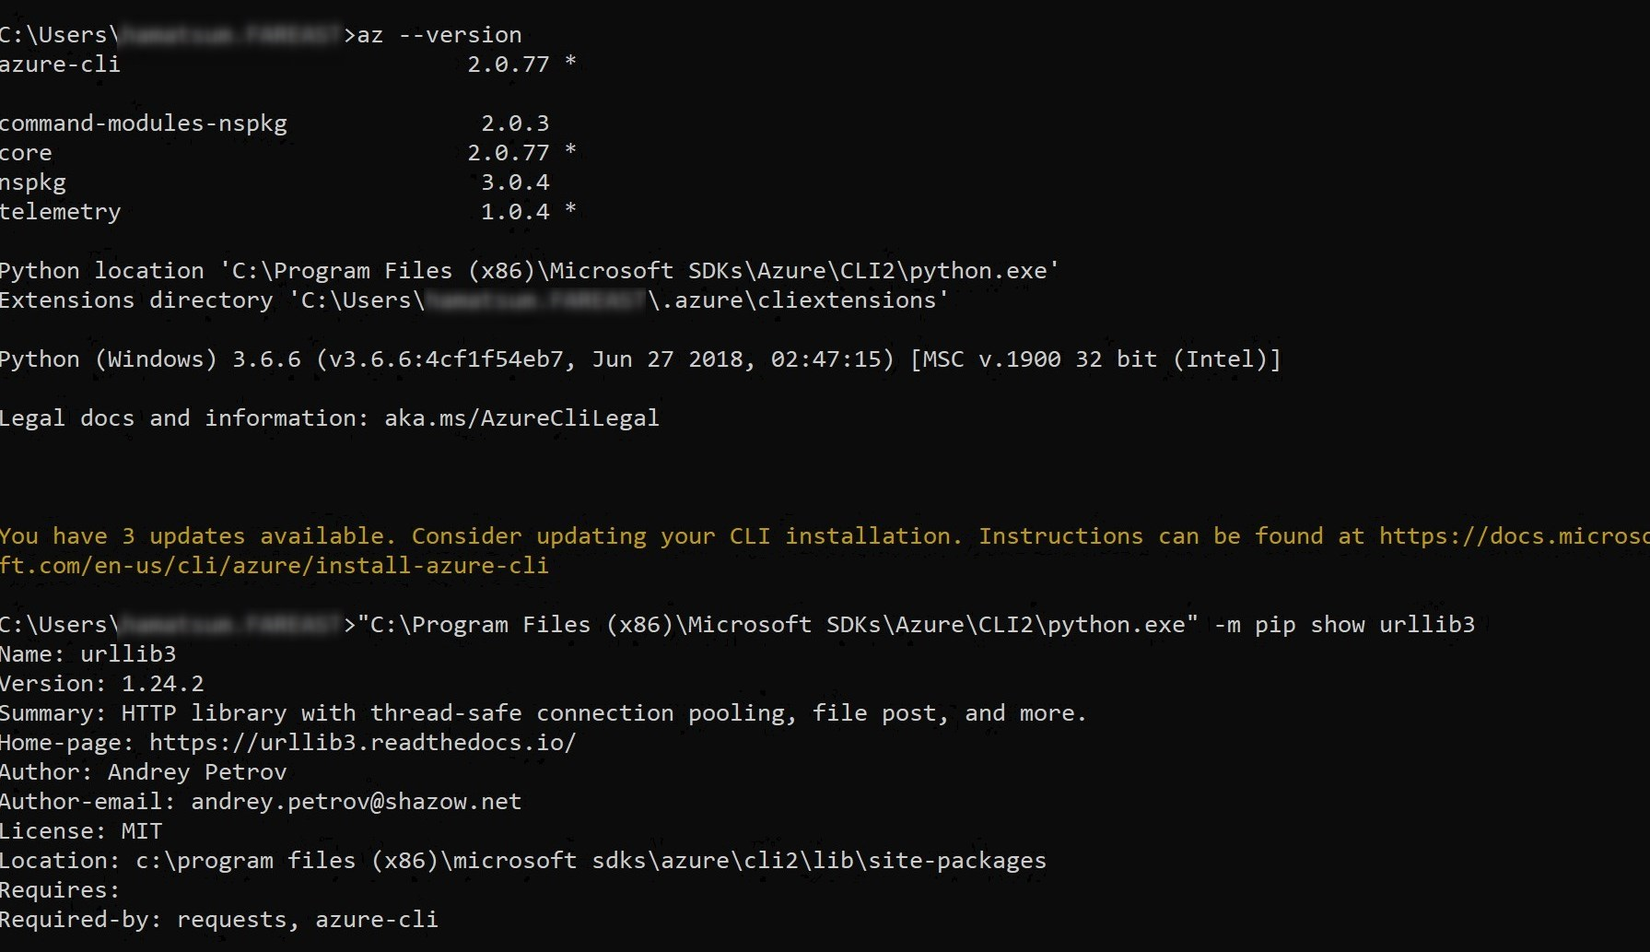Select the 'az --version' command text

click(433, 34)
